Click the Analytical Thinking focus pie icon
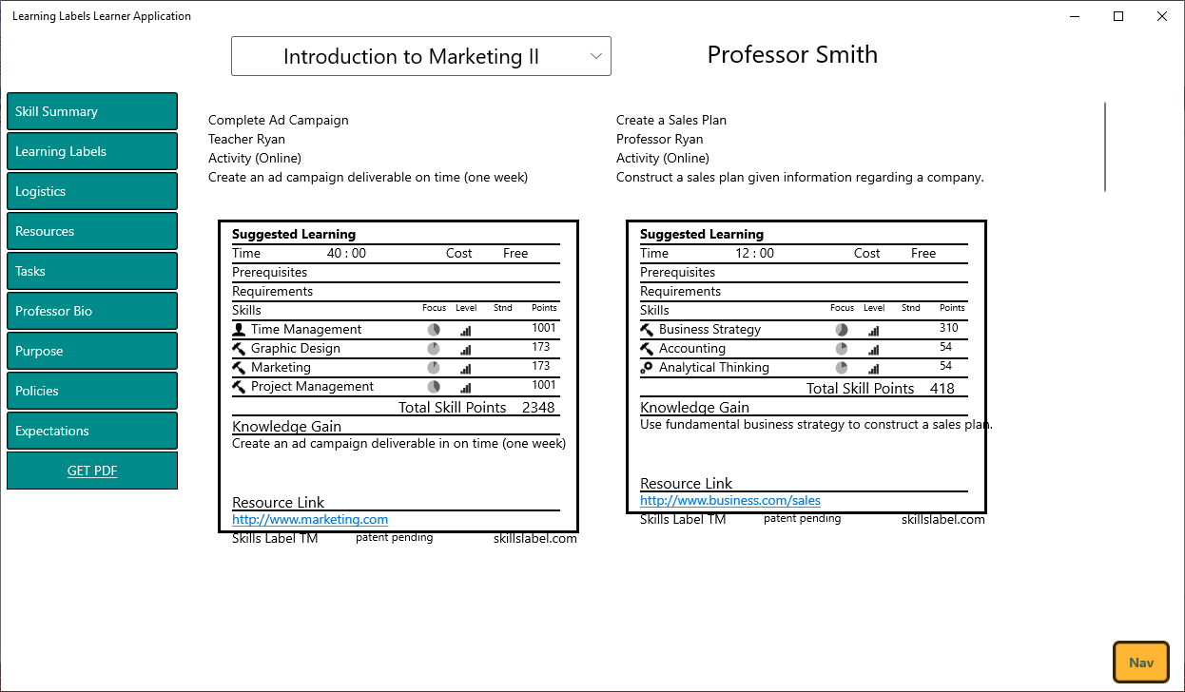Screen dimensions: 1185x692 tap(842, 368)
